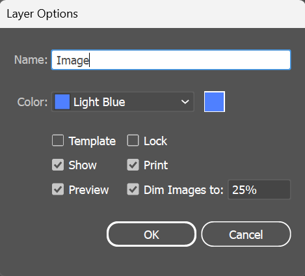Click the Color: label

pos(33,102)
